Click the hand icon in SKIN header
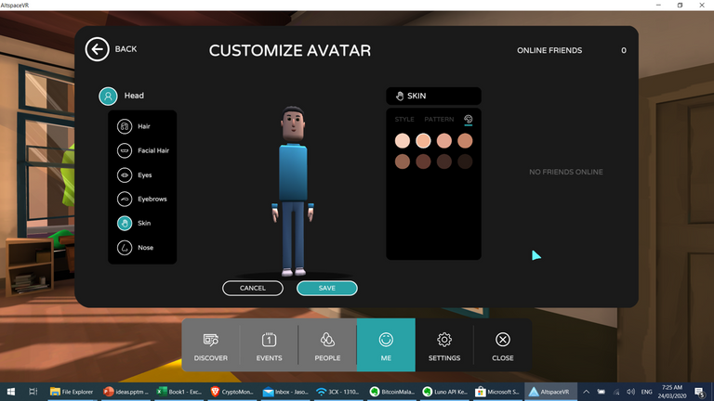 (400, 96)
